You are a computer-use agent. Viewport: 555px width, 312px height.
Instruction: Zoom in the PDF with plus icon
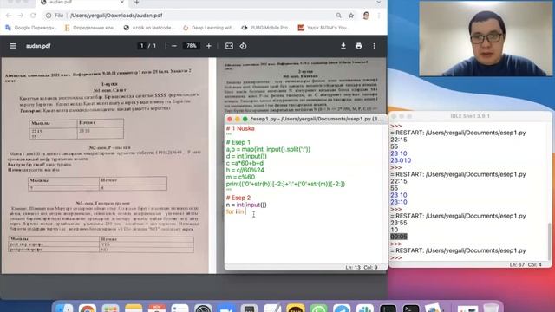(x=208, y=46)
